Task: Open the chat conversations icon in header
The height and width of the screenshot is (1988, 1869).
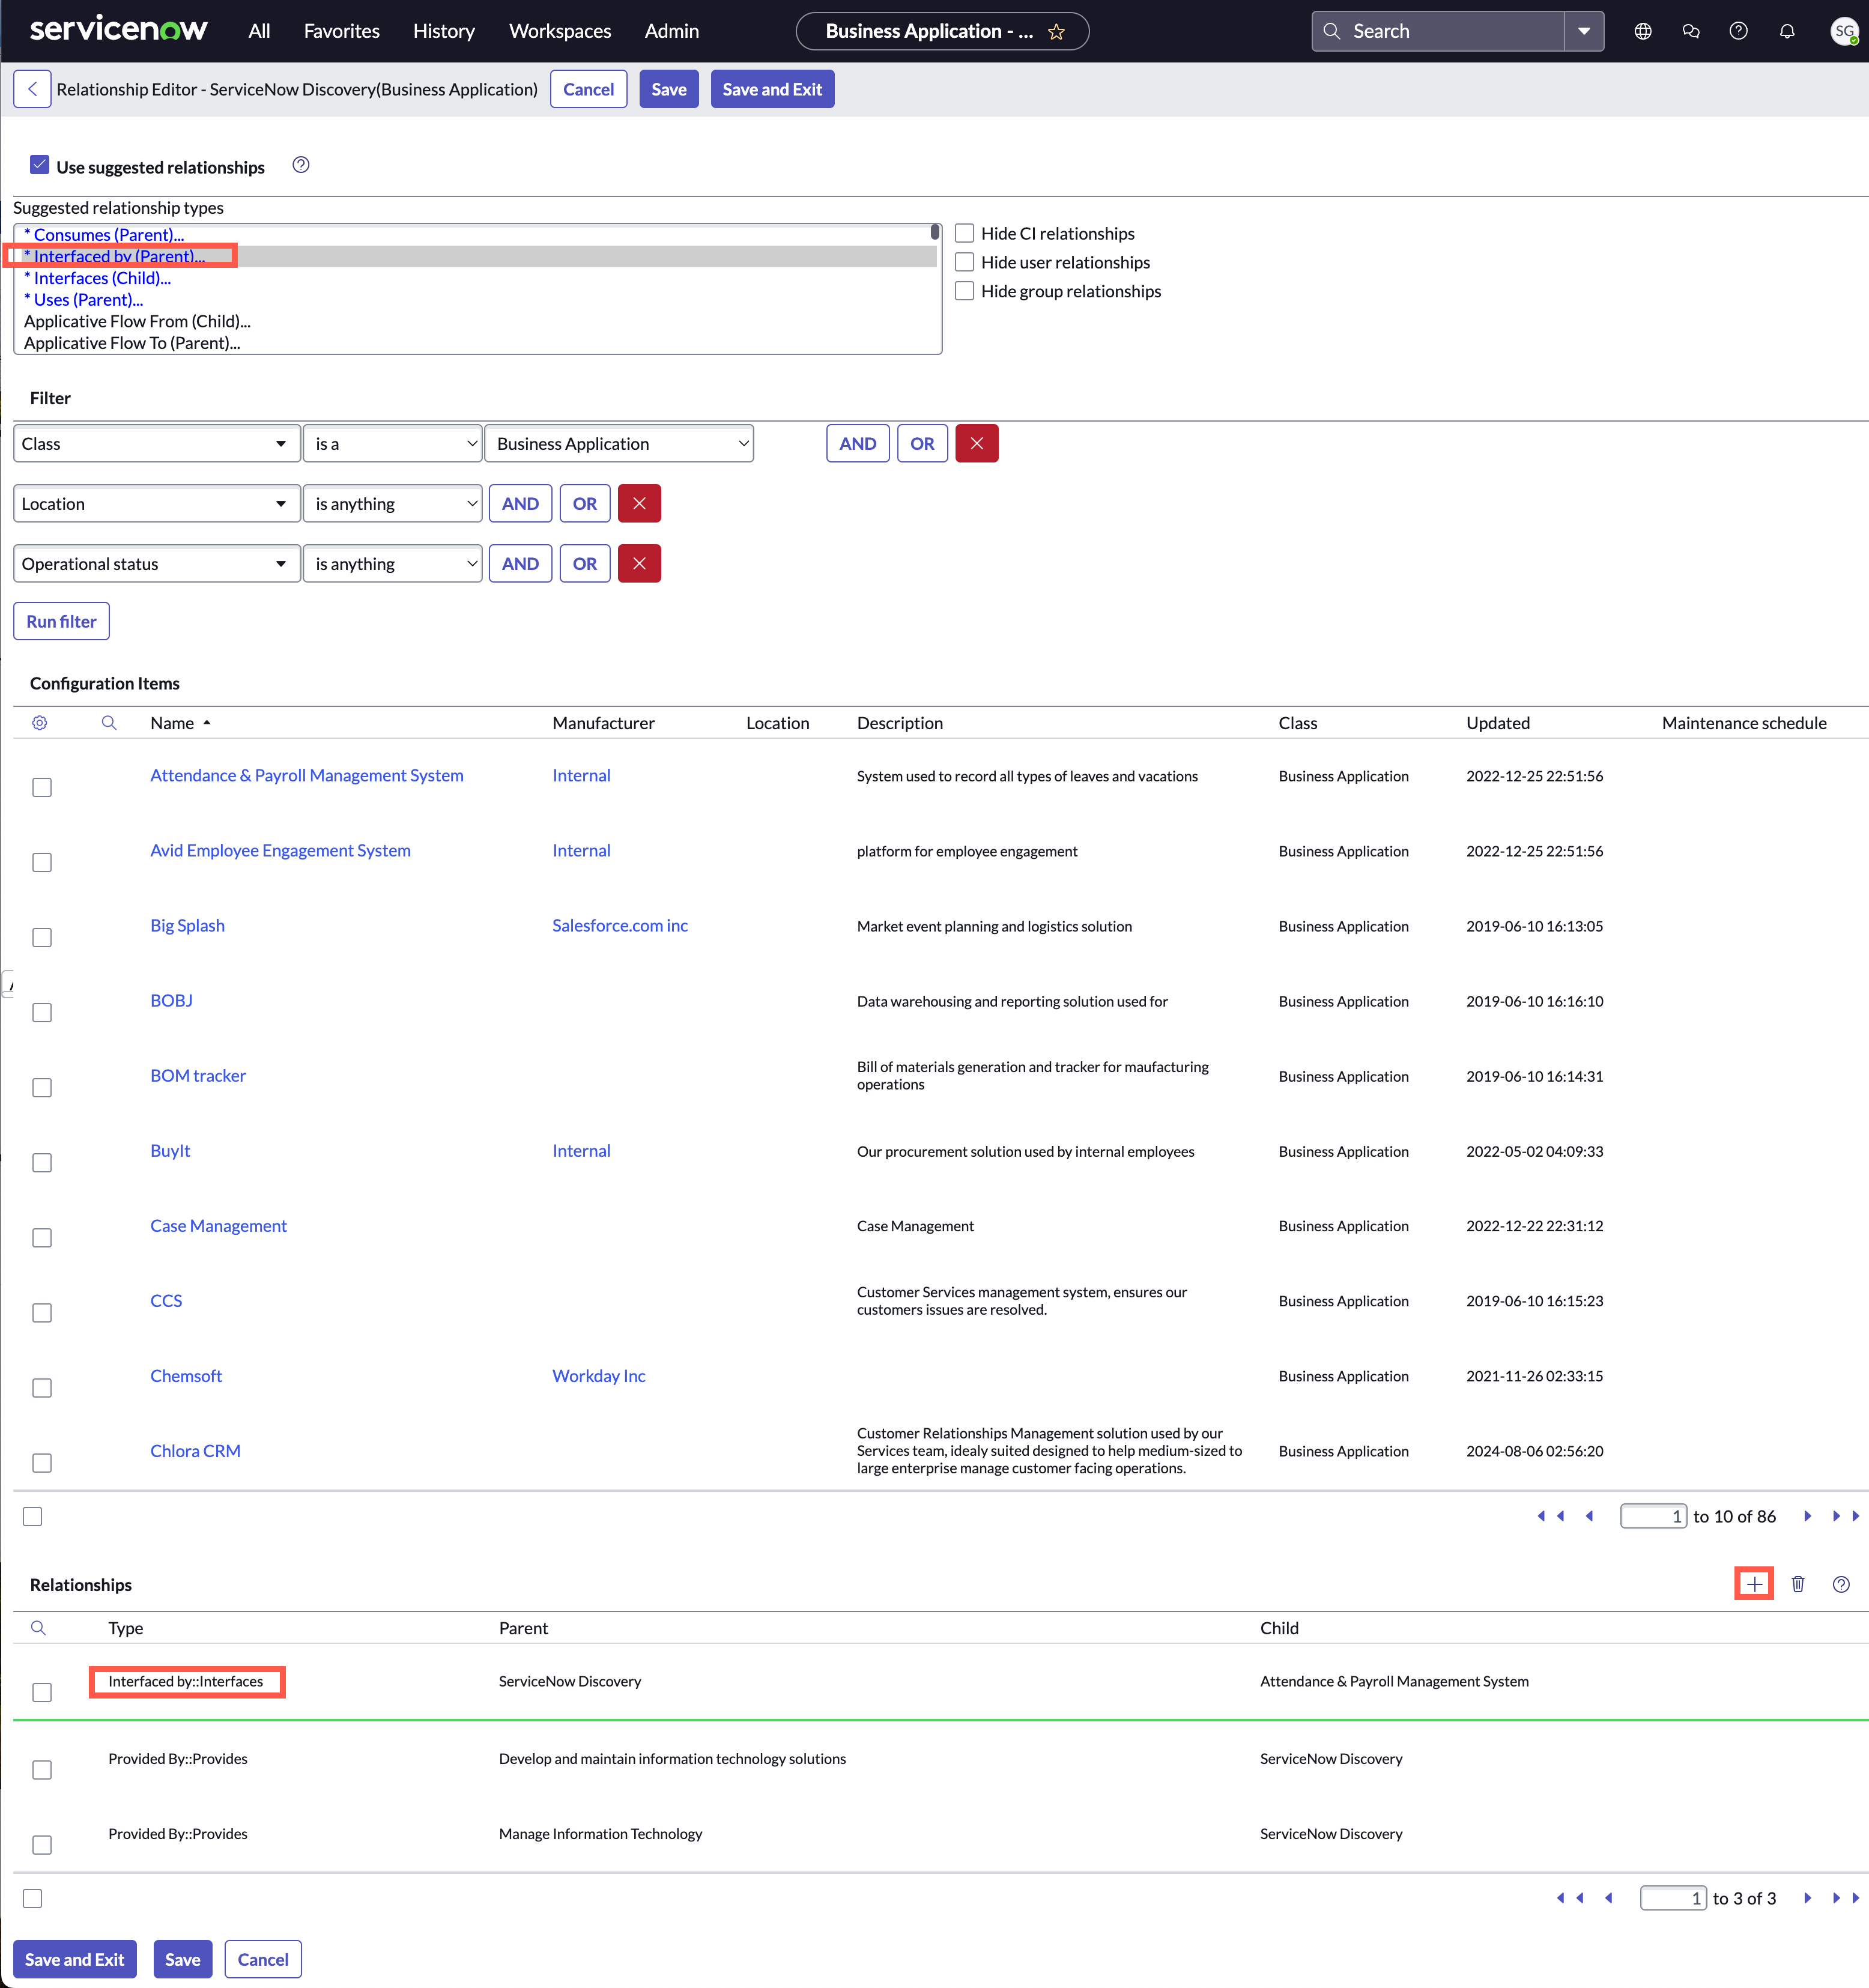Action: click(1691, 31)
